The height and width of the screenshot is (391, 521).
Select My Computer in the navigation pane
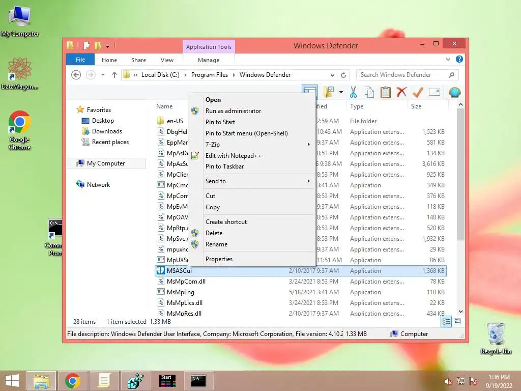[x=106, y=163]
